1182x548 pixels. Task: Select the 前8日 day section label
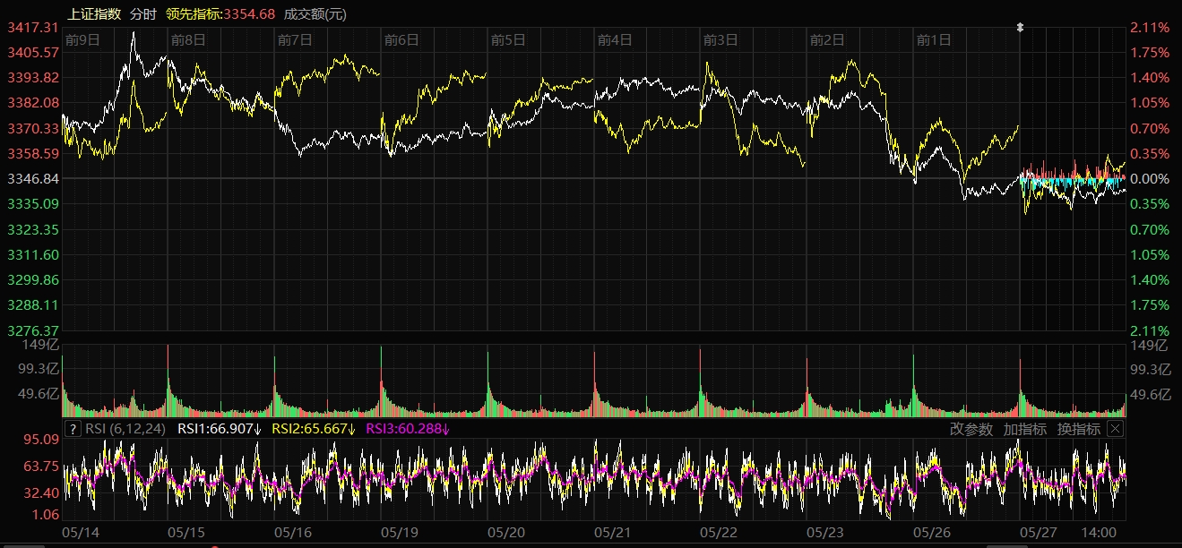(188, 39)
